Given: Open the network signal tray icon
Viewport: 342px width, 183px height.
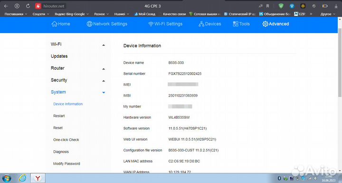Looking at the screenshot, I should click(x=310, y=178).
